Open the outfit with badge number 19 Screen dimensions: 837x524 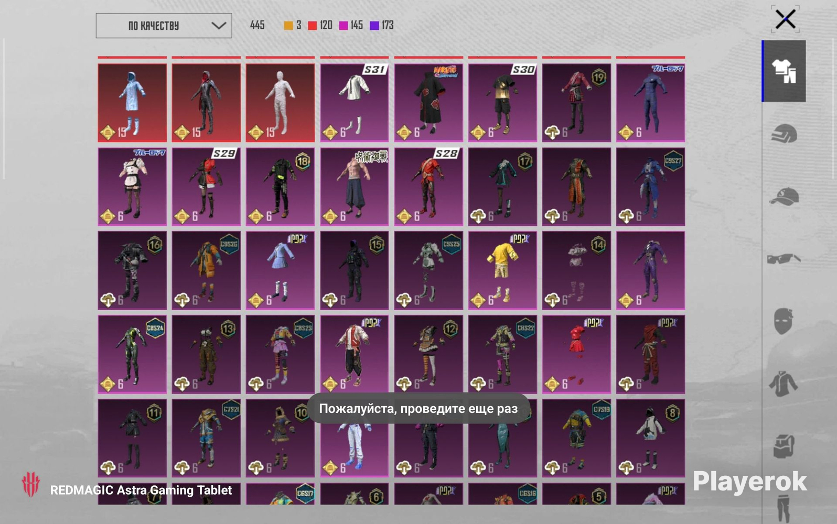(576, 103)
